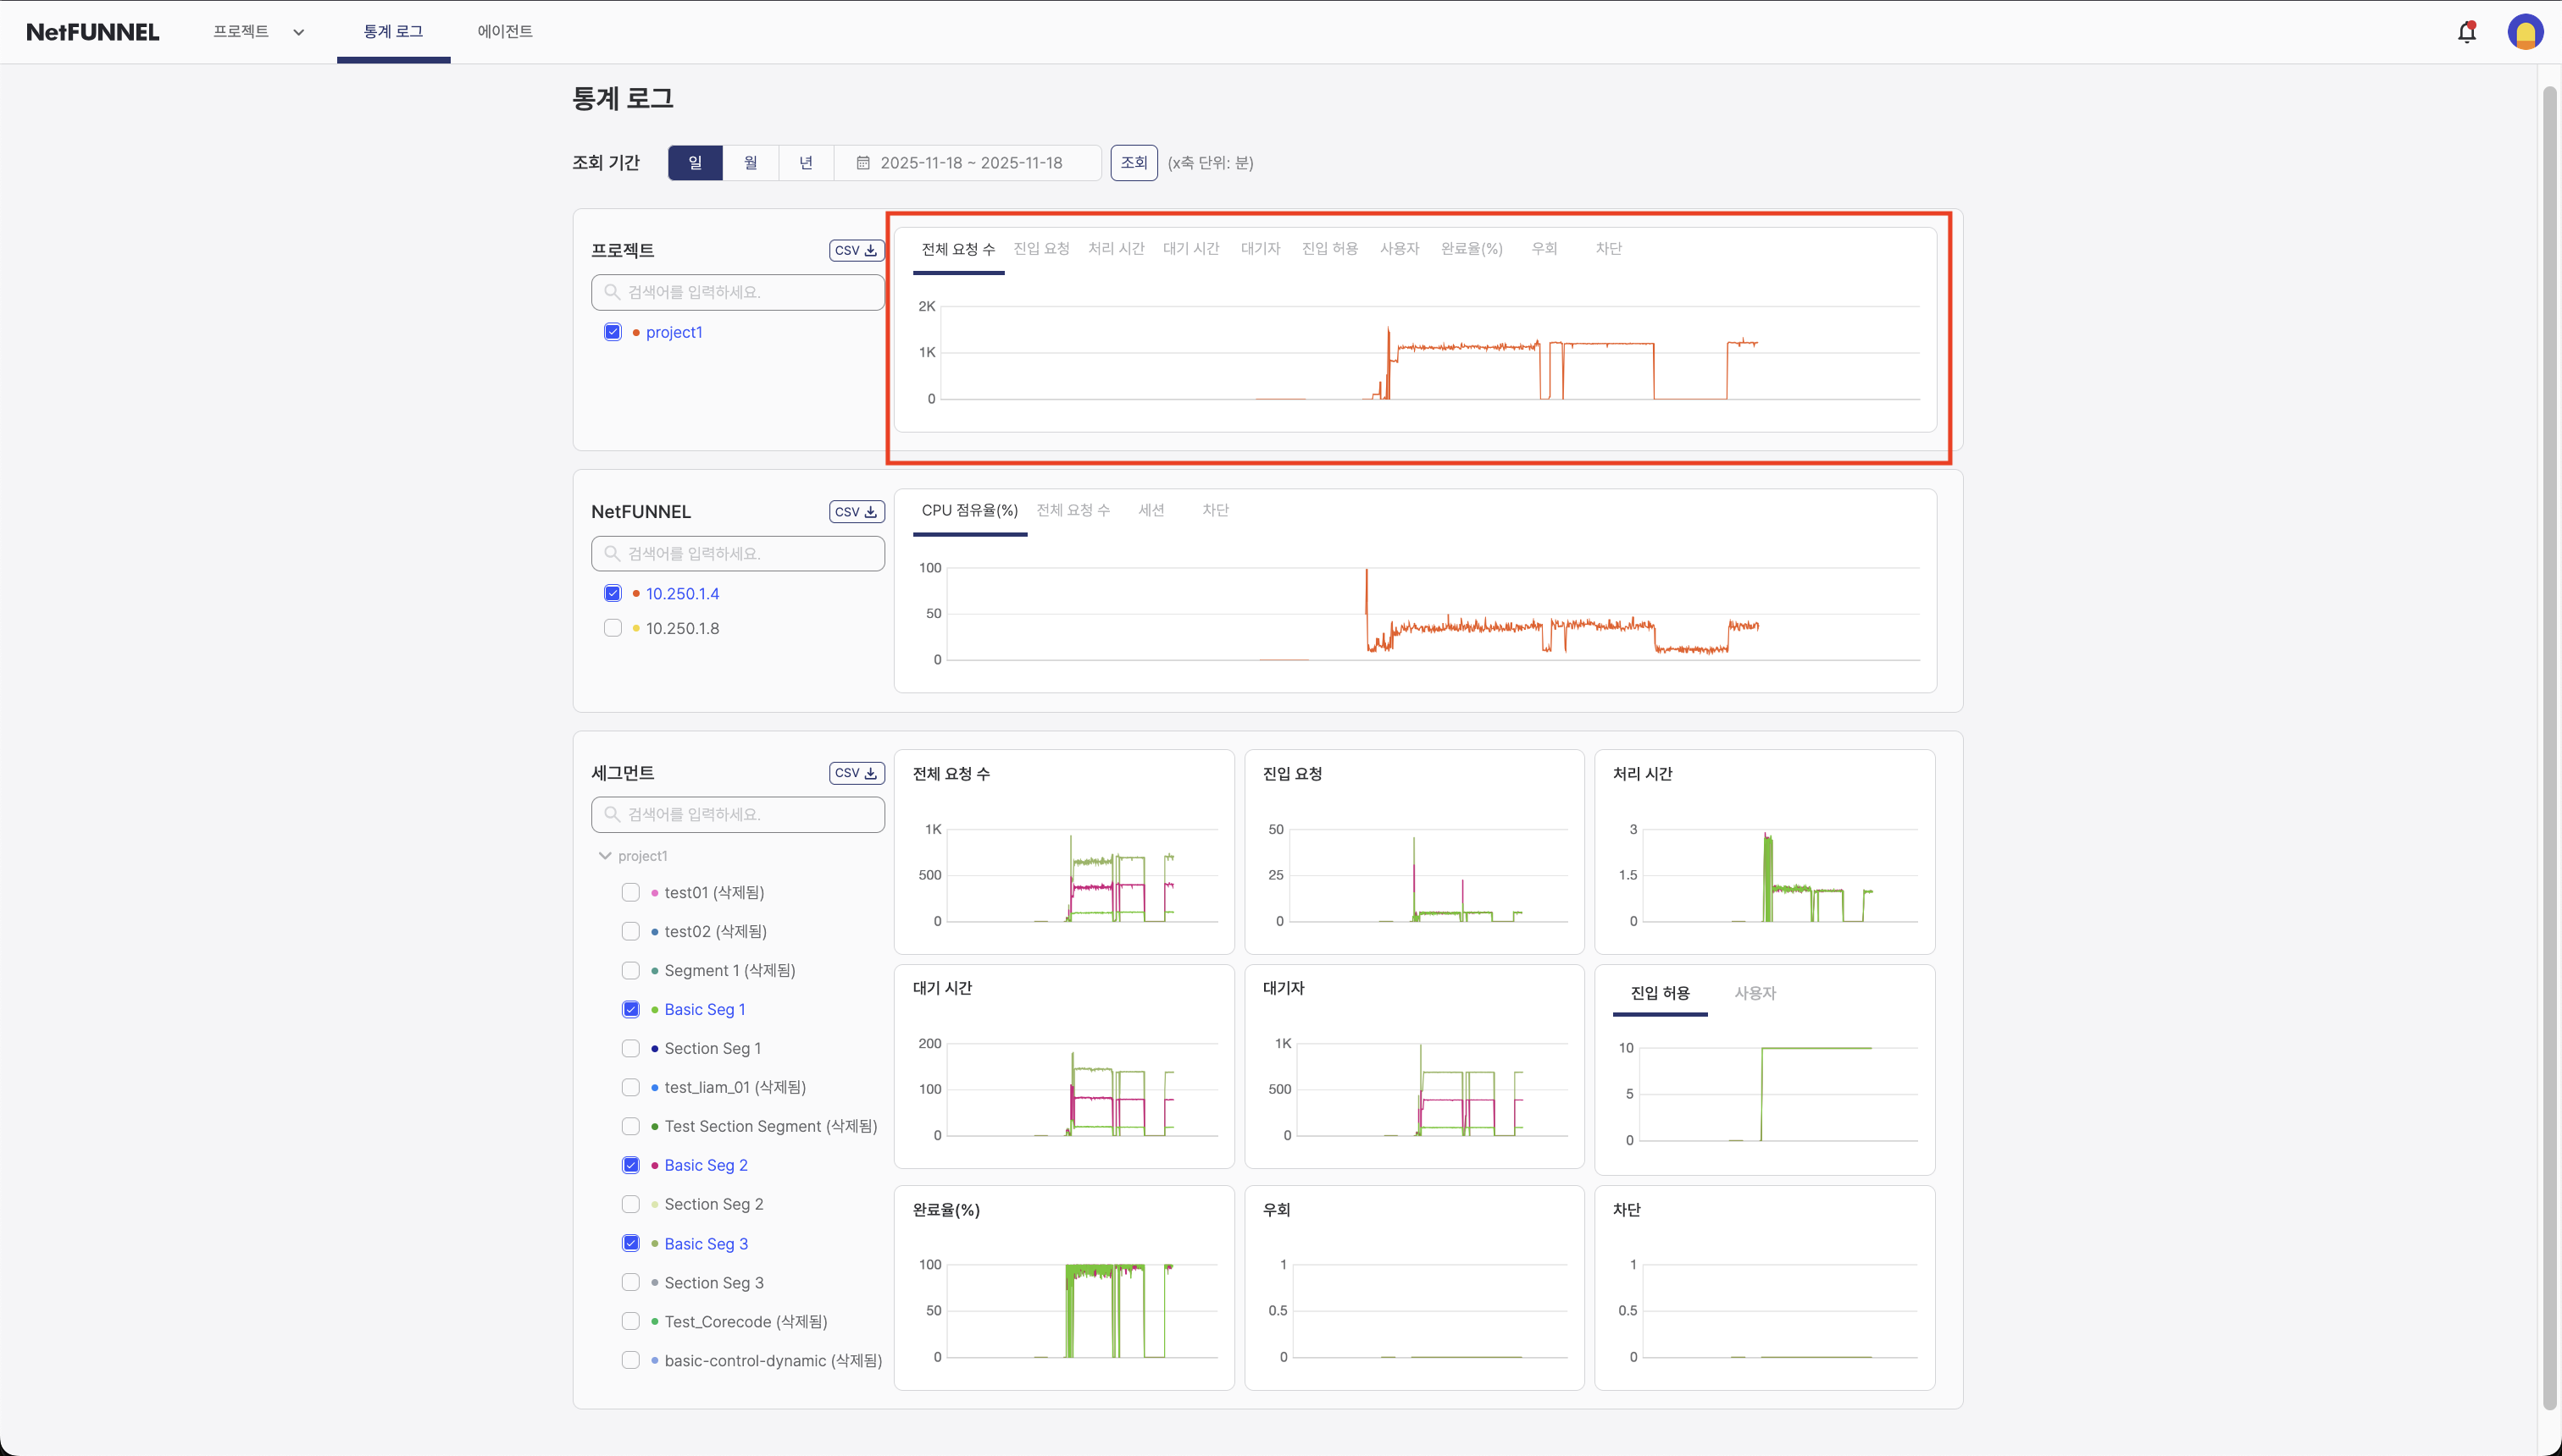Image resolution: width=2562 pixels, height=1456 pixels.
Task: Collapse the project1 segment tree
Action: (604, 856)
